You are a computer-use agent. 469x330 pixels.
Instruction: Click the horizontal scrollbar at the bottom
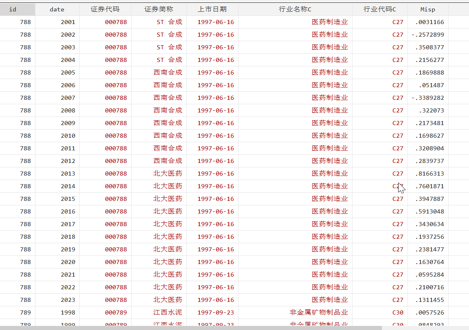pyautogui.click(x=191, y=328)
